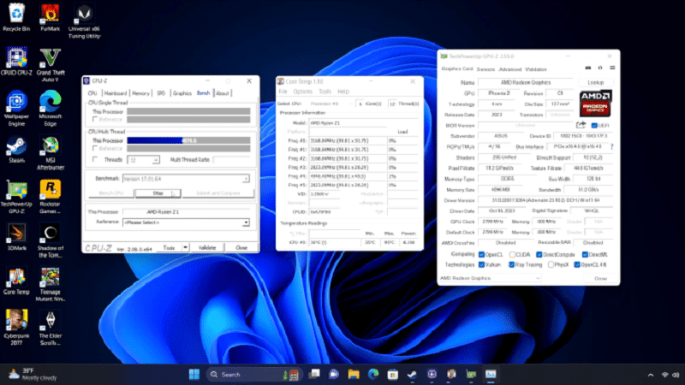This screenshot has height=385, width=685.
Task: Open File Explorer from taskbar
Action: pyautogui.click(x=354, y=374)
